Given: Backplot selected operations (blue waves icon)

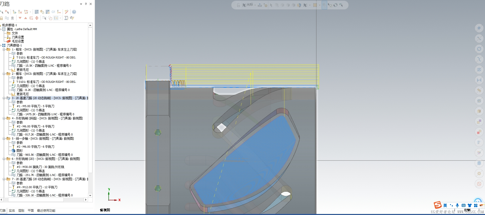Looking at the screenshot, I should click(x=37, y=12).
